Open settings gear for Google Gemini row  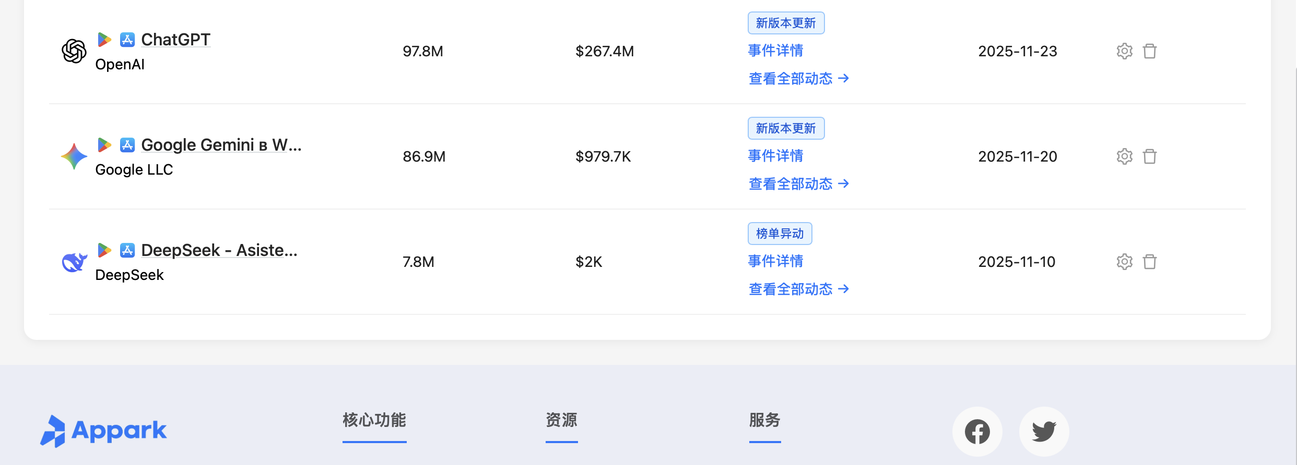coord(1124,156)
